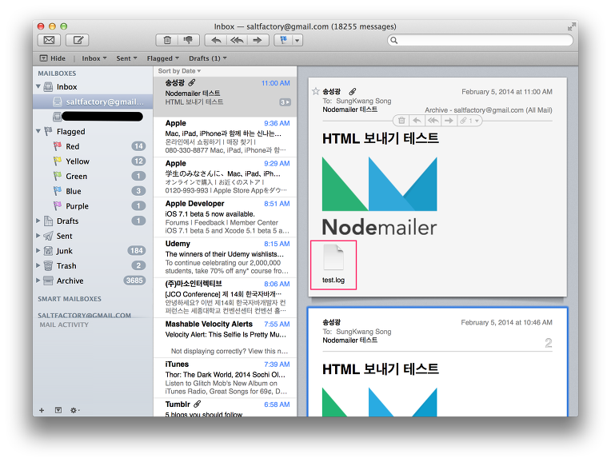Forward the message using toolbar arrow
The width and height of the screenshot is (611, 462).
(258, 40)
